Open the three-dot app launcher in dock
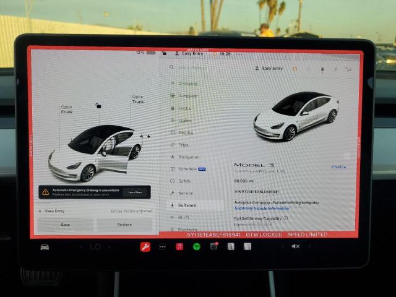The height and width of the screenshot is (297, 396). click(162, 247)
